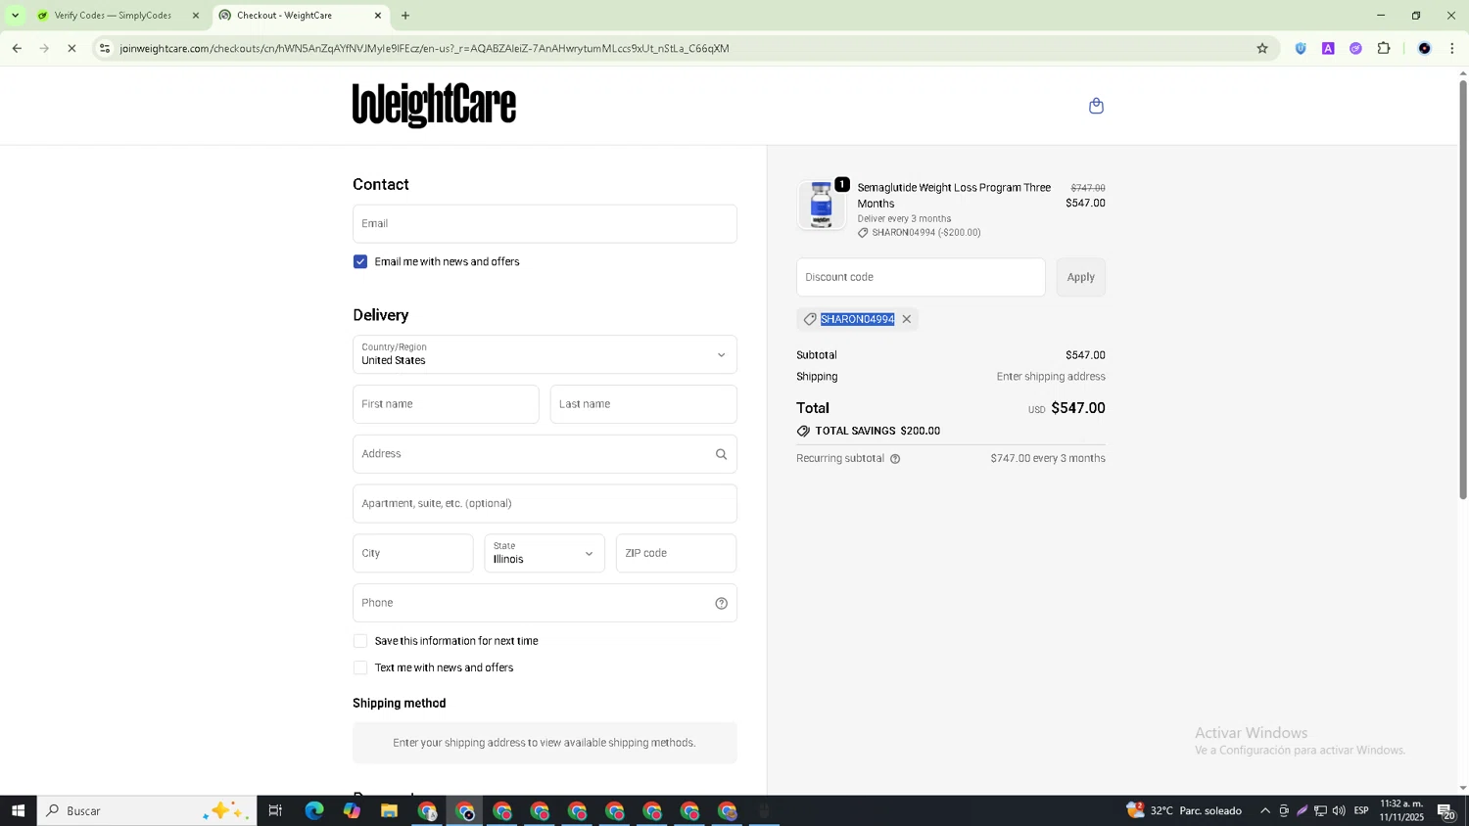
Task: Click the ESP language indicator
Action: 1361,810
